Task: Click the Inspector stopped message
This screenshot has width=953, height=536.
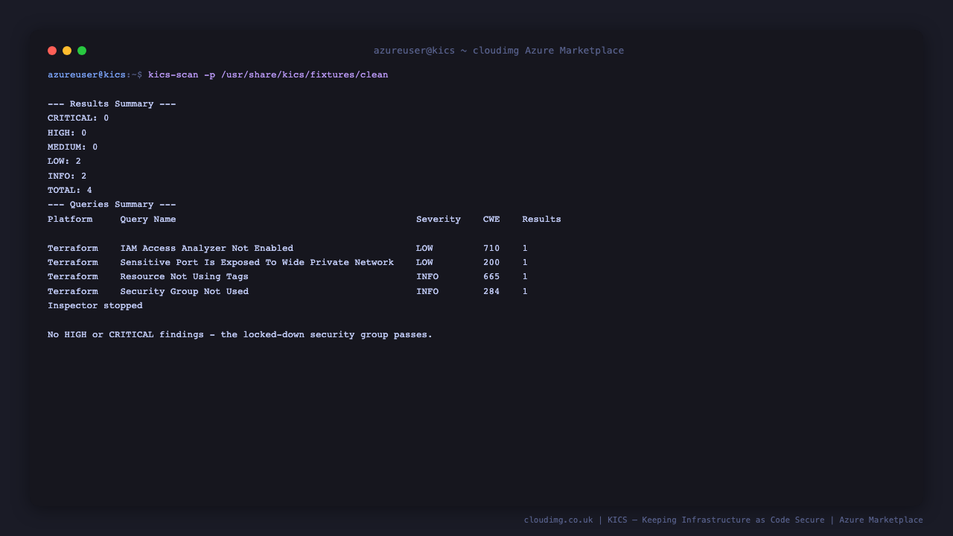Action: [x=95, y=306]
